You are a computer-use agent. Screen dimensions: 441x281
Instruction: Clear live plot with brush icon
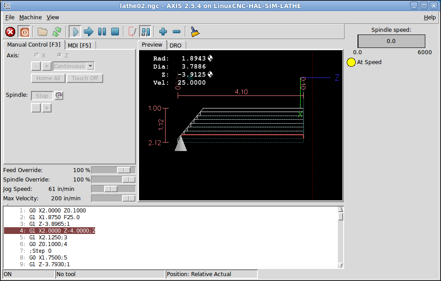point(195,32)
